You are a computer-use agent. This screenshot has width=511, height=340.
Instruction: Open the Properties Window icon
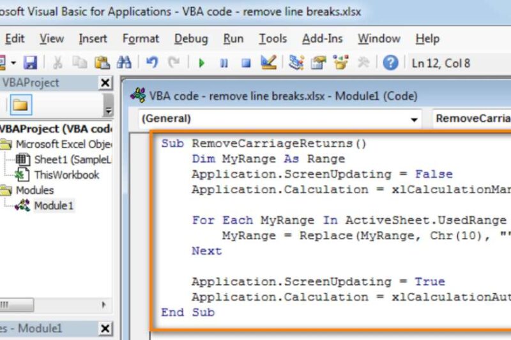[318, 63]
